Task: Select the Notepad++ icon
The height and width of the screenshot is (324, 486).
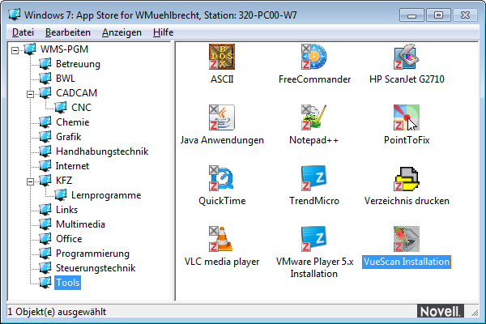Action: [314, 117]
